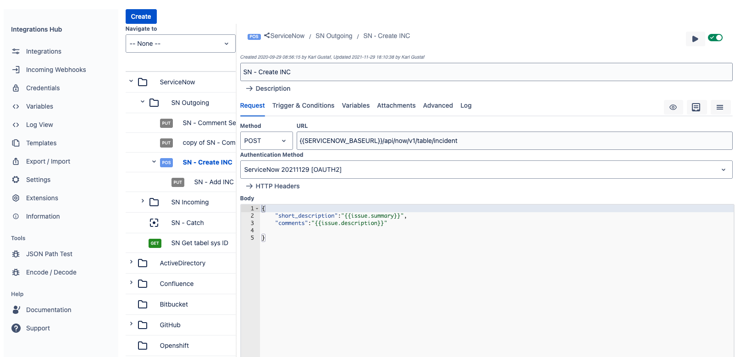Click the notes panel icon beside the eye

pyautogui.click(x=696, y=107)
